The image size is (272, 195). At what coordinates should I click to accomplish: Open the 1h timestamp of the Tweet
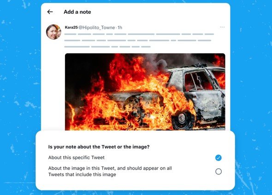pyautogui.click(x=120, y=28)
